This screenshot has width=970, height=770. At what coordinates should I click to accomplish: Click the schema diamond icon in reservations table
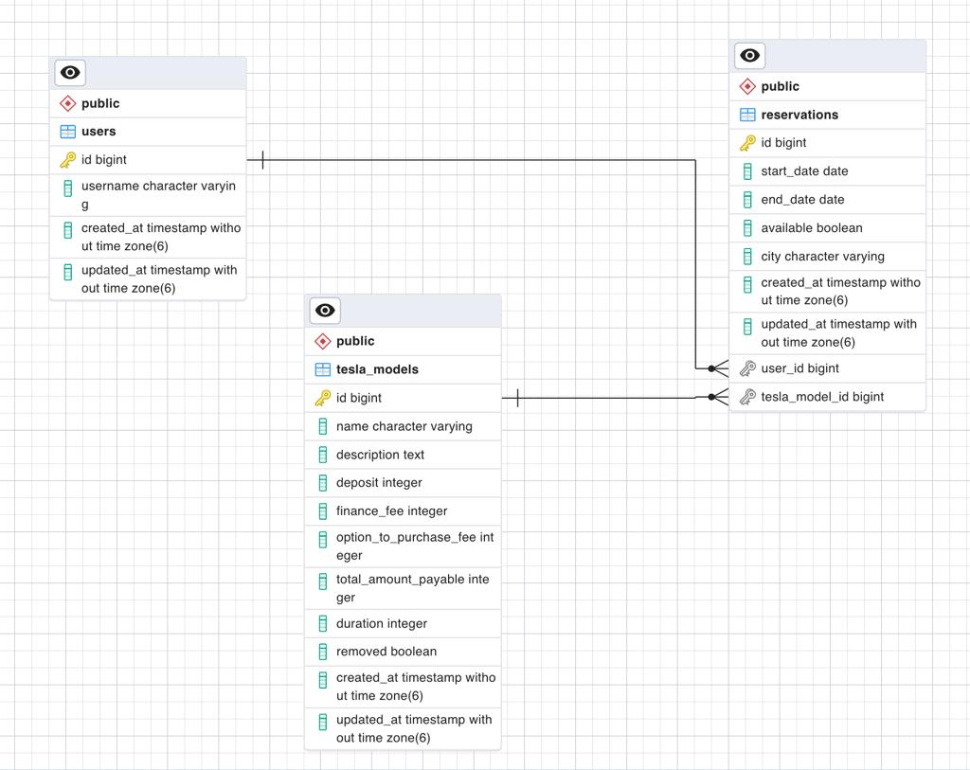click(x=747, y=86)
